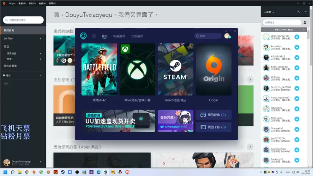
Task: Join game of friend DLTomy
Action: (x=297, y=78)
